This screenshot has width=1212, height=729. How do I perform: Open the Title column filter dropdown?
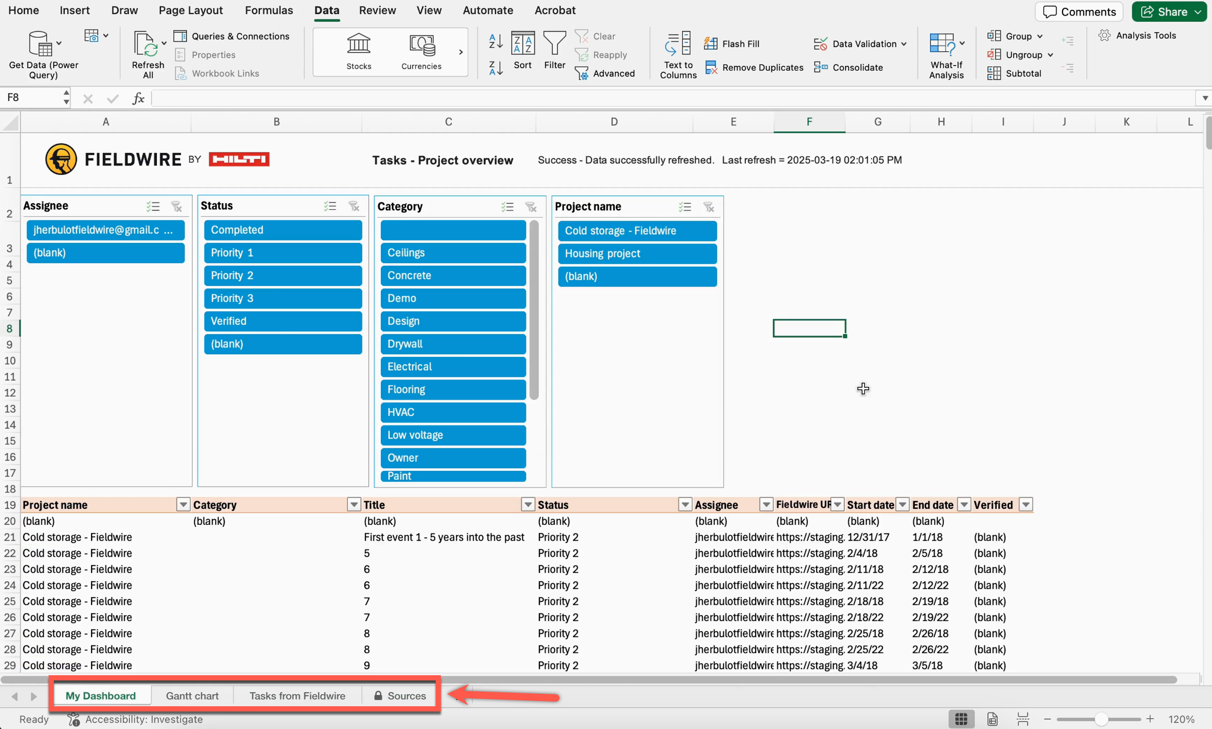click(x=527, y=505)
